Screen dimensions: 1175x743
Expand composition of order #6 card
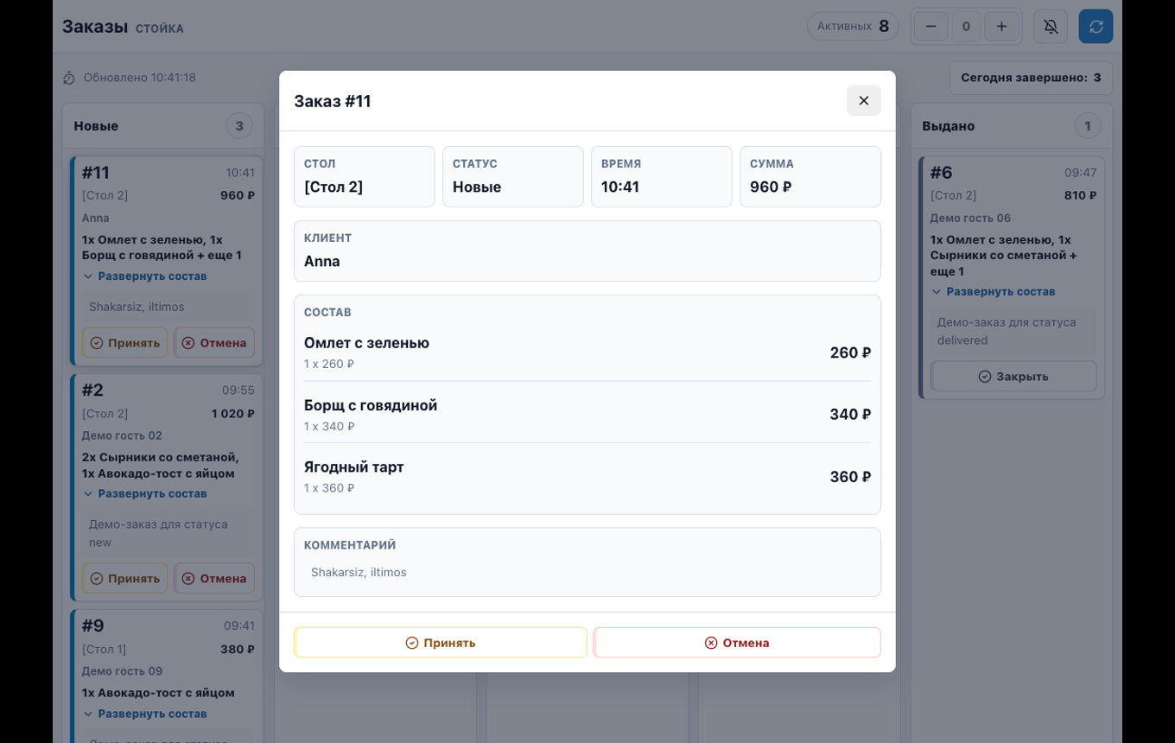993,292
